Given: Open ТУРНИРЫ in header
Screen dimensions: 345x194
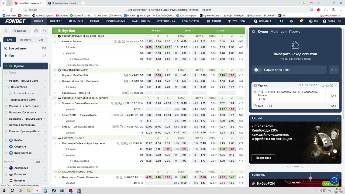Looking at the screenshot, I should point(236,21).
